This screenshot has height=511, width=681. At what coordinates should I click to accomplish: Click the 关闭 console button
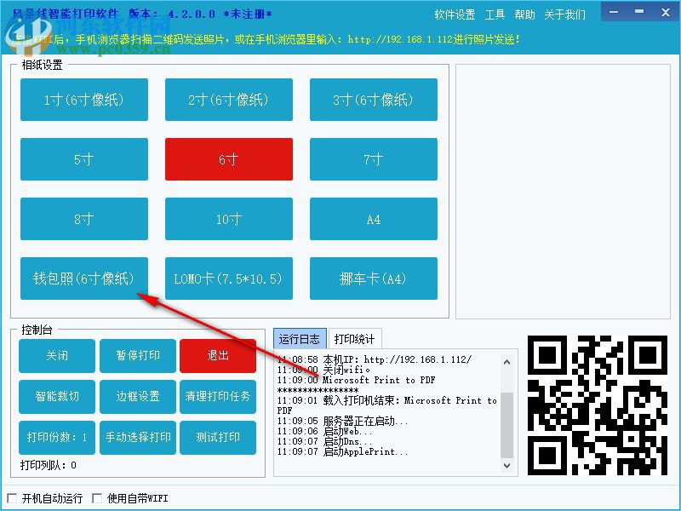click(57, 355)
